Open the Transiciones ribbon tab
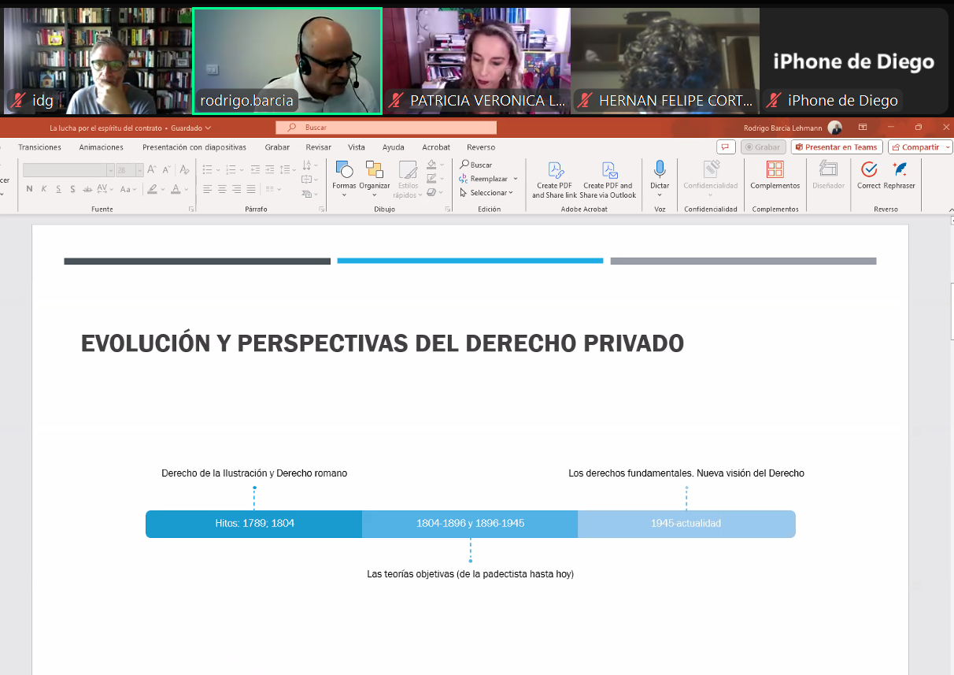Viewport: 954px width, 675px height. tap(39, 147)
